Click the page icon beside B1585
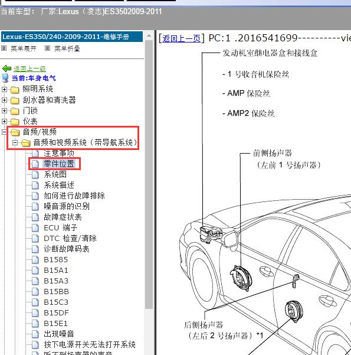Image resolution: width=351 pixels, height=355 pixels. [35, 259]
